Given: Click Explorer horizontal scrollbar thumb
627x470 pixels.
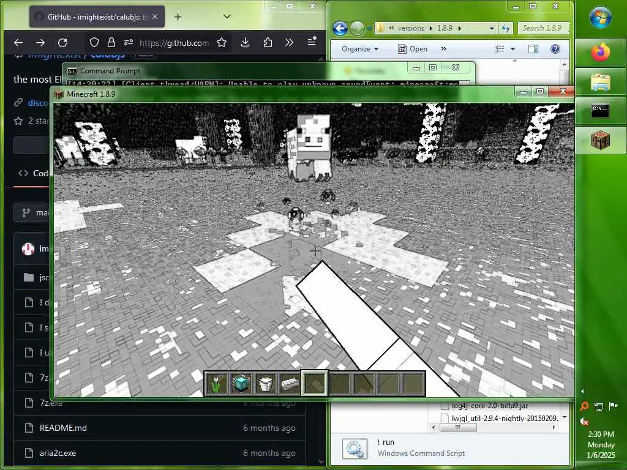Looking at the screenshot, I should coord(458,427).
